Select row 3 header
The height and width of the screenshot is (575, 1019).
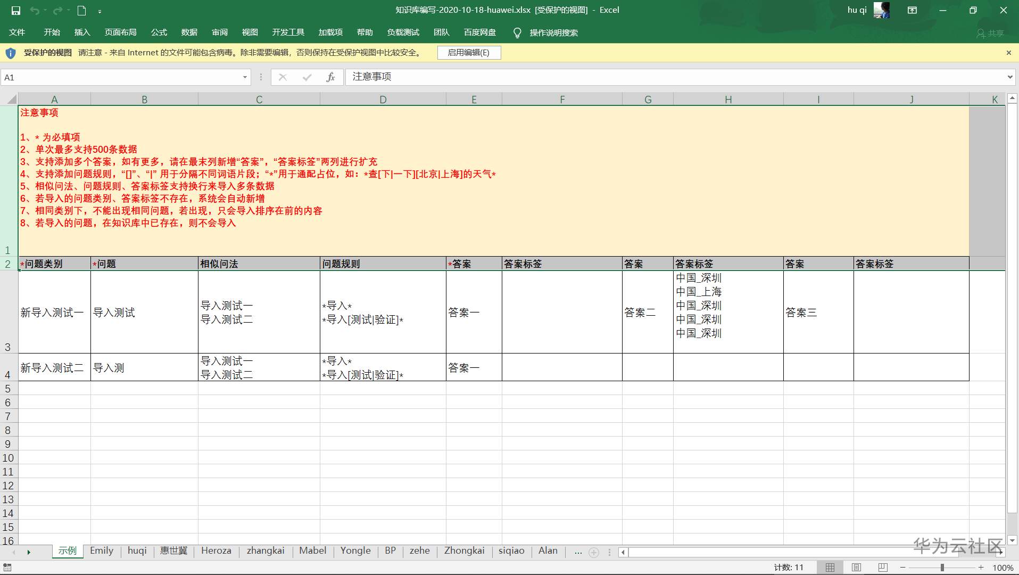point(8,312)
